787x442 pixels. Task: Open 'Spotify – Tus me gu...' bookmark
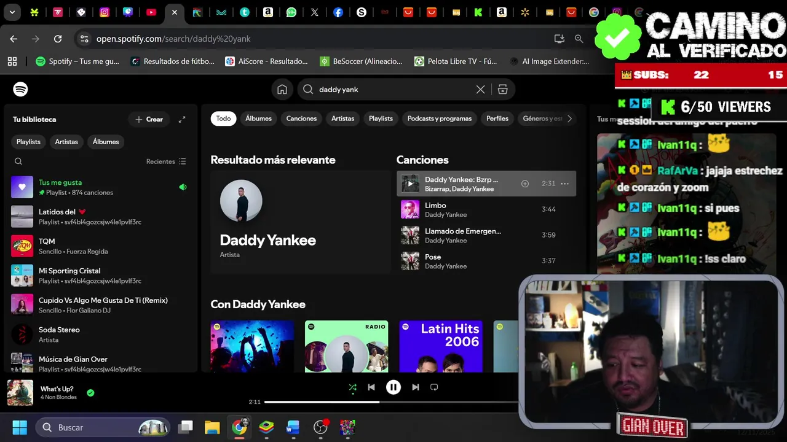click(77, 61)
